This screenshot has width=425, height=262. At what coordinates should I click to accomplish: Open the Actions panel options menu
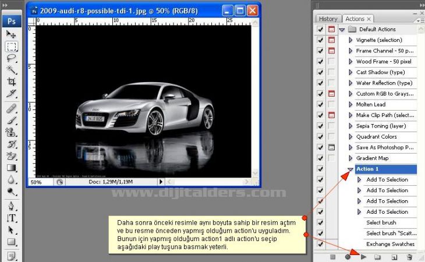coord(420,20)
